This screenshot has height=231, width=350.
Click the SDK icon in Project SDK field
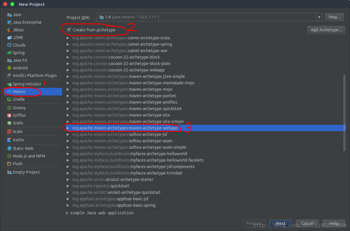[x=102, y=17]
